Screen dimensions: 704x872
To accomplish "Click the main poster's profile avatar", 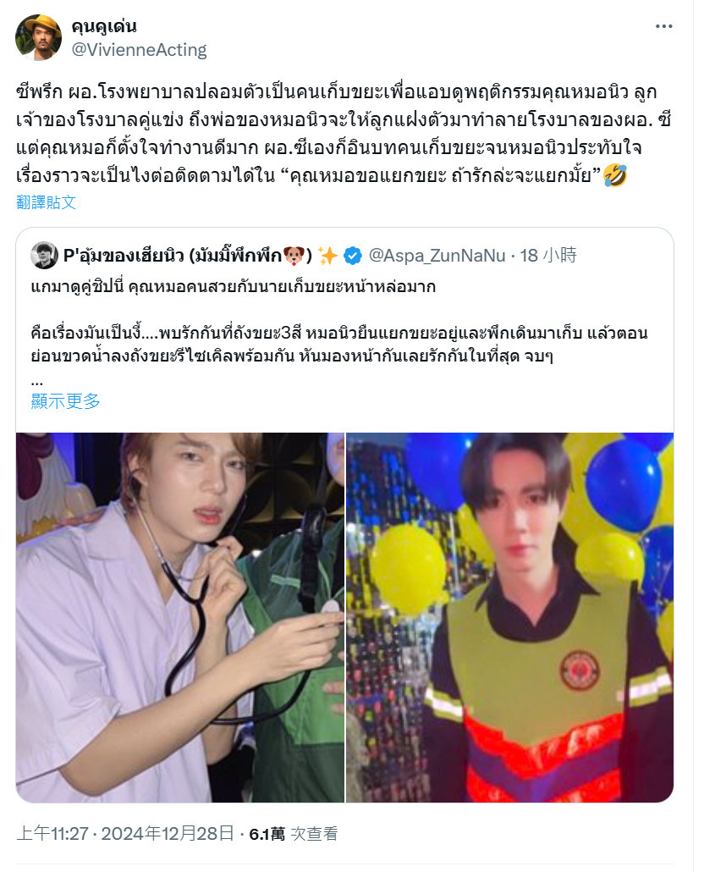I will pyautogui.click(x=38, y=37).
